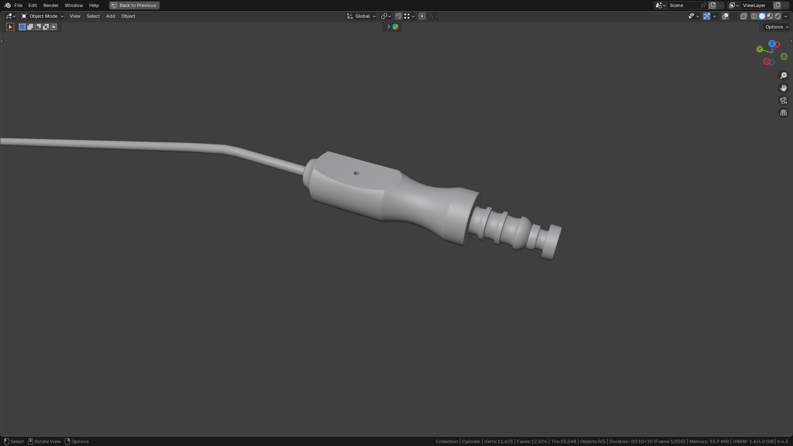Switch to Solid viewport shading

click(762, 16)
